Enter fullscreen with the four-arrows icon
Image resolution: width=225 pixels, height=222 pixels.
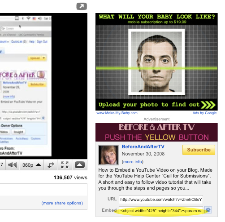tap(65, 165)
